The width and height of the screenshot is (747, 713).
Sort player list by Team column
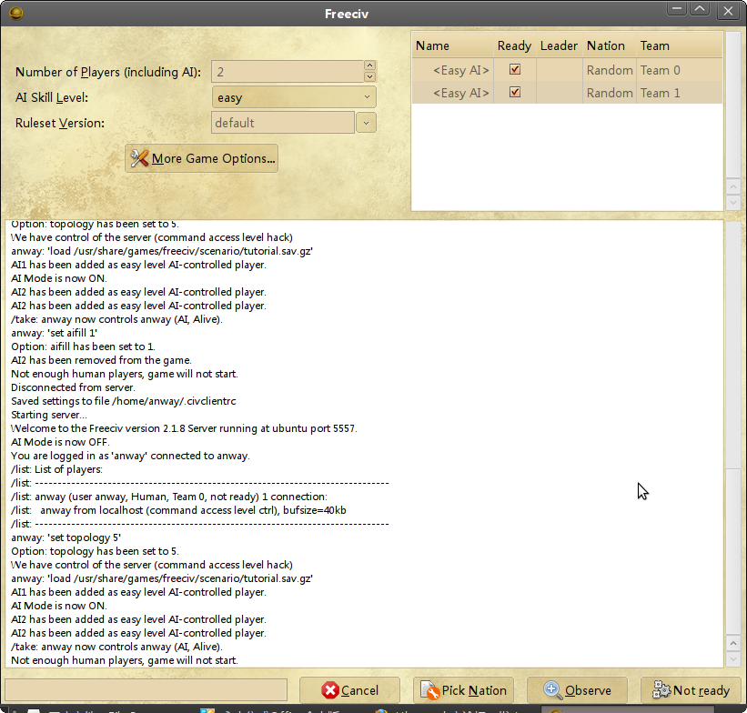point(679,45)
